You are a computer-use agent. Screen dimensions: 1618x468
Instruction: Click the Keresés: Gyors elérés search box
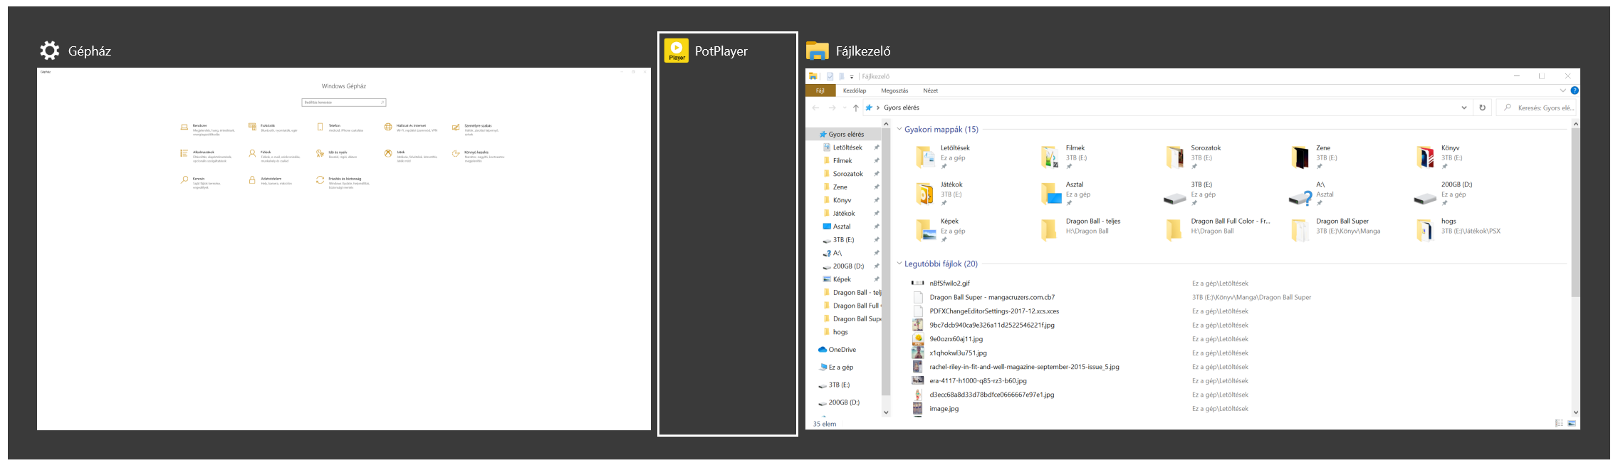(x=1536, y=108)
